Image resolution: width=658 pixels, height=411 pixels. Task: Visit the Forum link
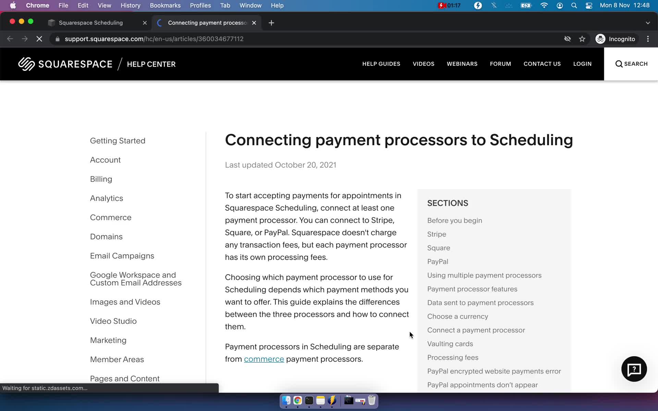(x=500, y=64)
